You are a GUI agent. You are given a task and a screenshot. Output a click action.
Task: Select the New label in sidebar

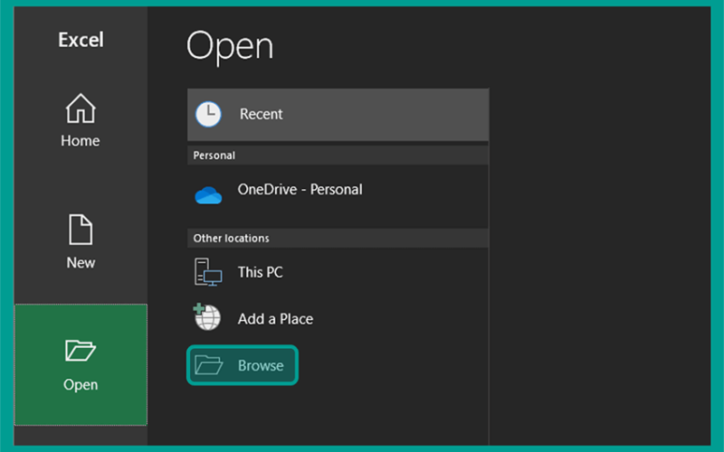pos(81,262)
